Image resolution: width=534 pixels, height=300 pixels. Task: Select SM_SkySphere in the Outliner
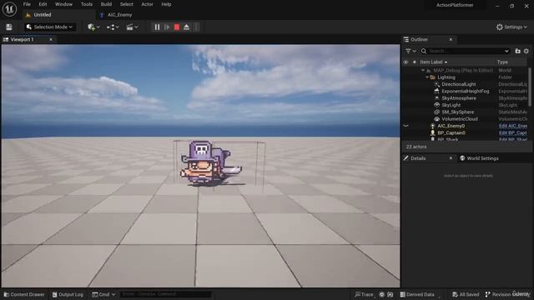[458, 112]
